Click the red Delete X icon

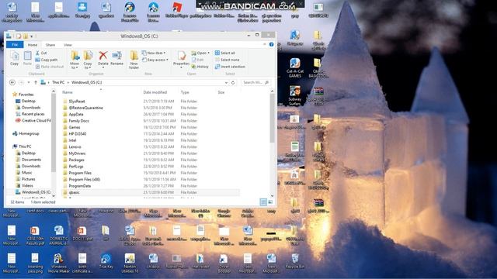coord(103,56)
